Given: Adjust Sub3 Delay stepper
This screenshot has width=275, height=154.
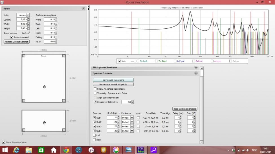Looking at the screenshot, I should point(180,126).
